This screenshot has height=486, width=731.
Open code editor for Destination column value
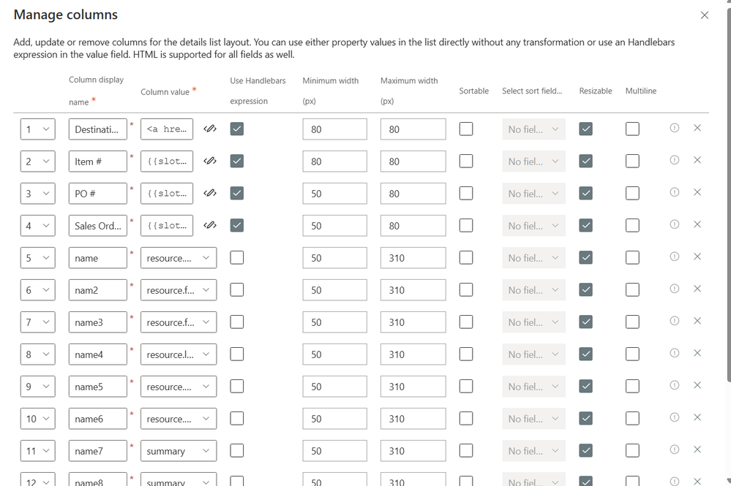click(210, 129)
